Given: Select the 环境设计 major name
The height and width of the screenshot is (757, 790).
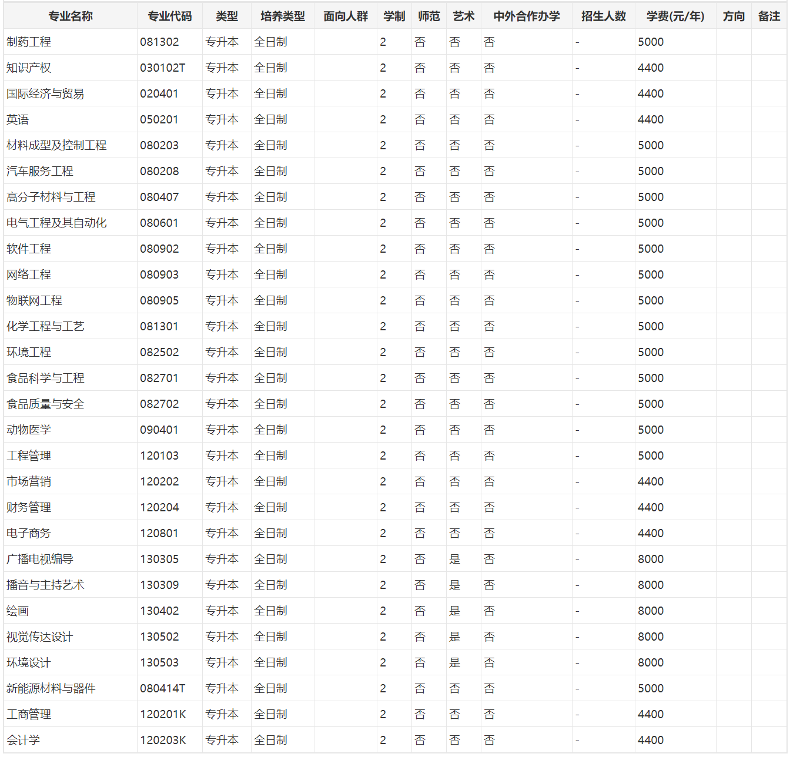Looking at the screenshot, I should point(29,663).
